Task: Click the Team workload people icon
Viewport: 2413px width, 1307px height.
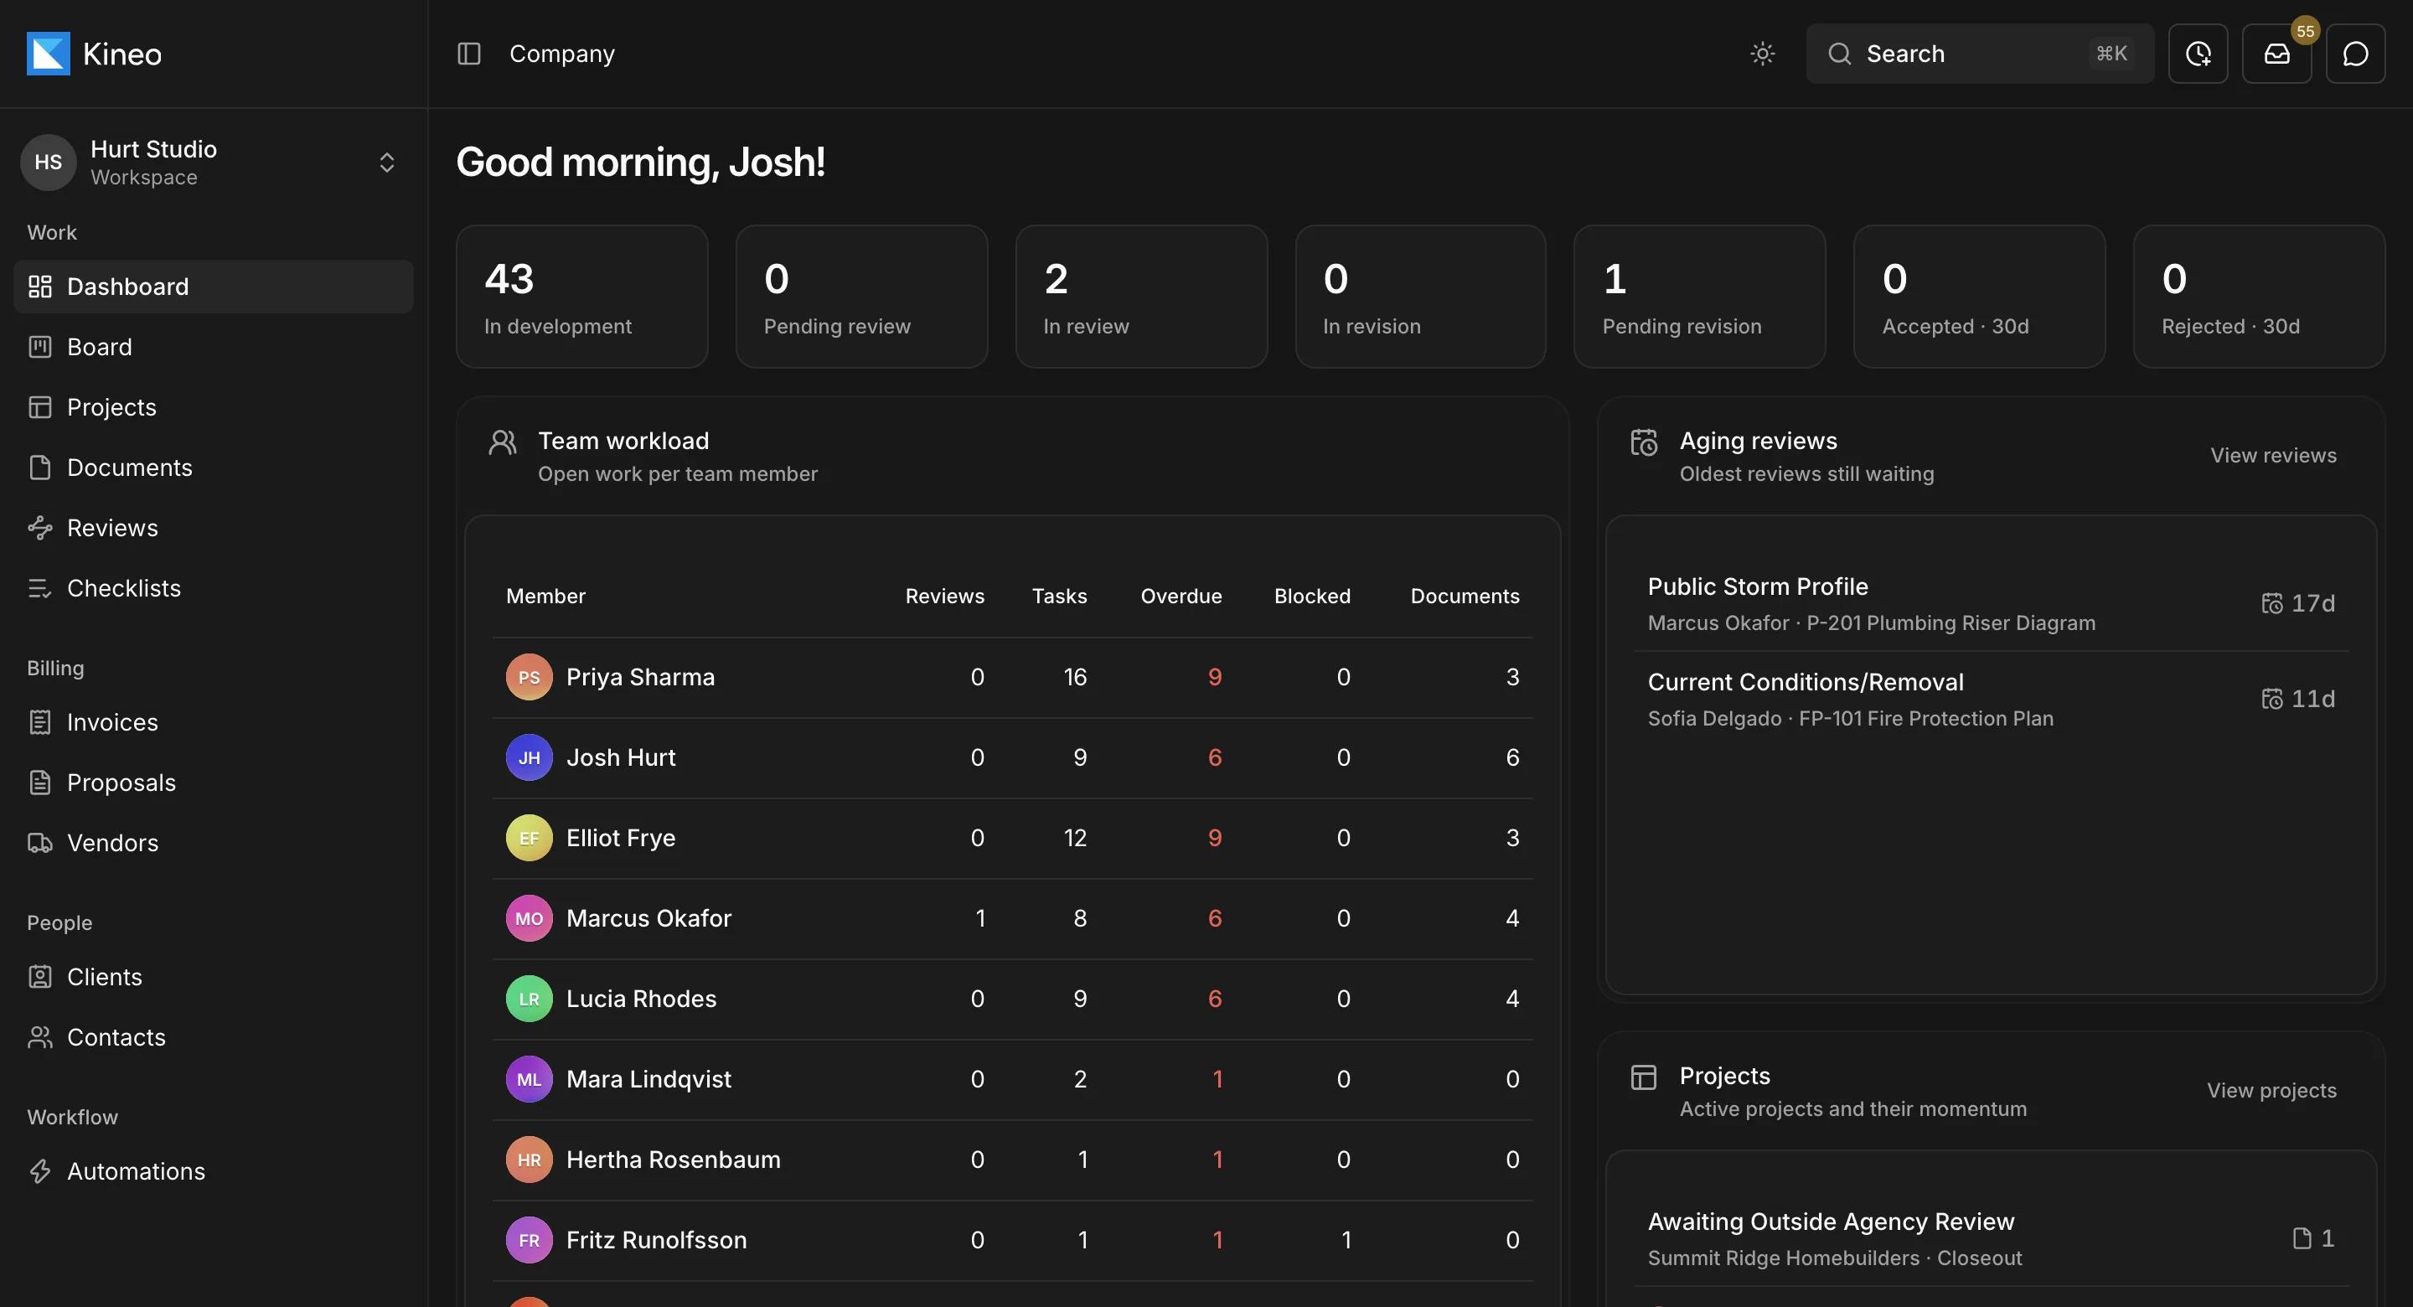Action: [503, 442]
